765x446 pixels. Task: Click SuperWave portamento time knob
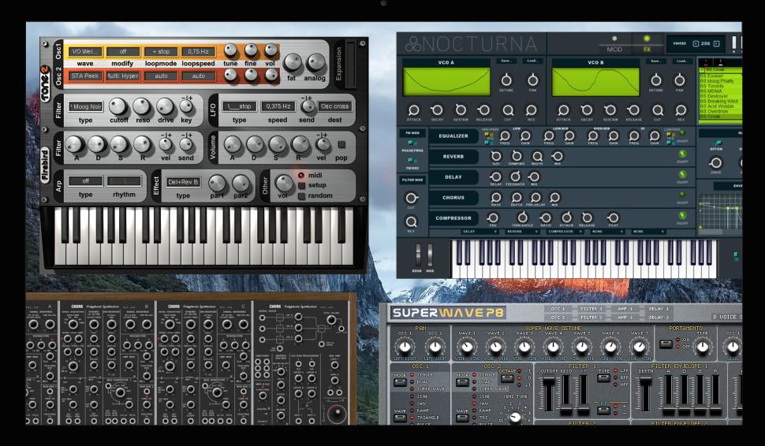[x=702, y=347]
